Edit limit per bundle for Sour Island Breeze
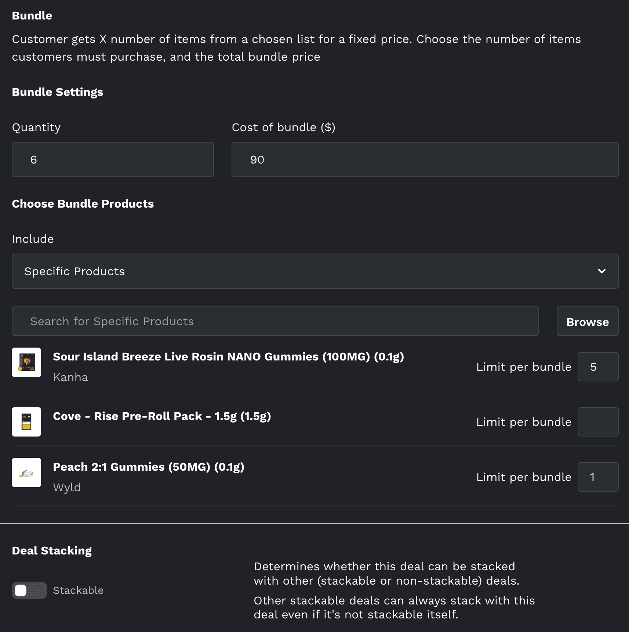 (x=598, y=367)
